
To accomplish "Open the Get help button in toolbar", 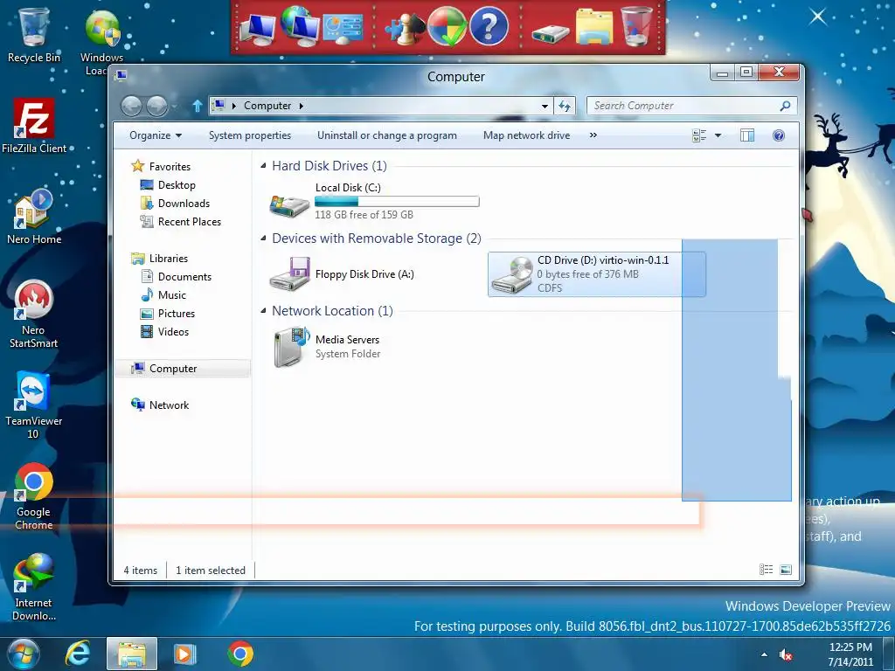I will (779, 135).
